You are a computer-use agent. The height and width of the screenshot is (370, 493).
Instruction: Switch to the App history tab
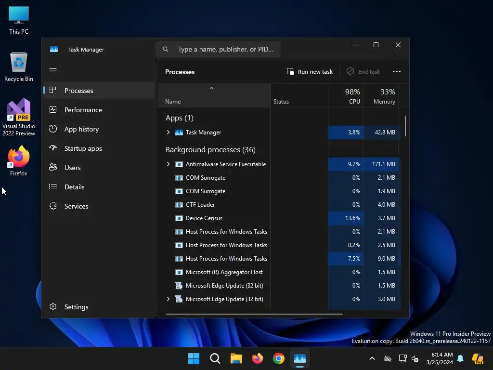(99, 129)
